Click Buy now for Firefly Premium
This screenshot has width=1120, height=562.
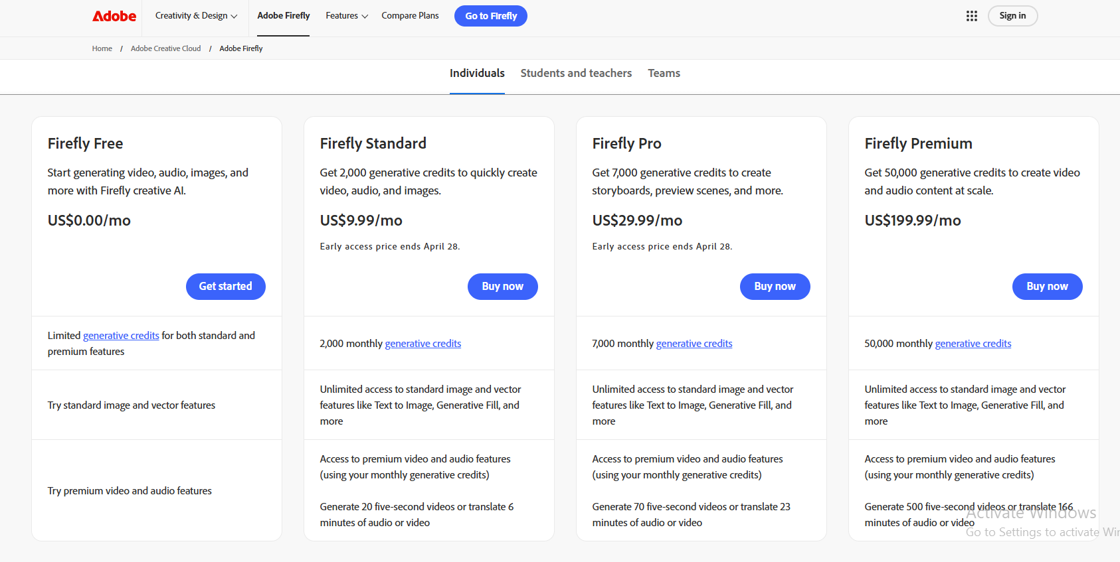(x=1048, y=287)
